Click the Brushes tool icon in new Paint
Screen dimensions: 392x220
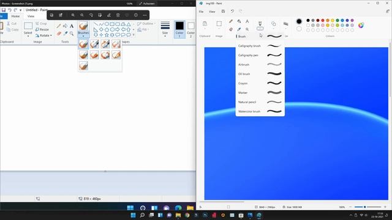tap(260, 23)
